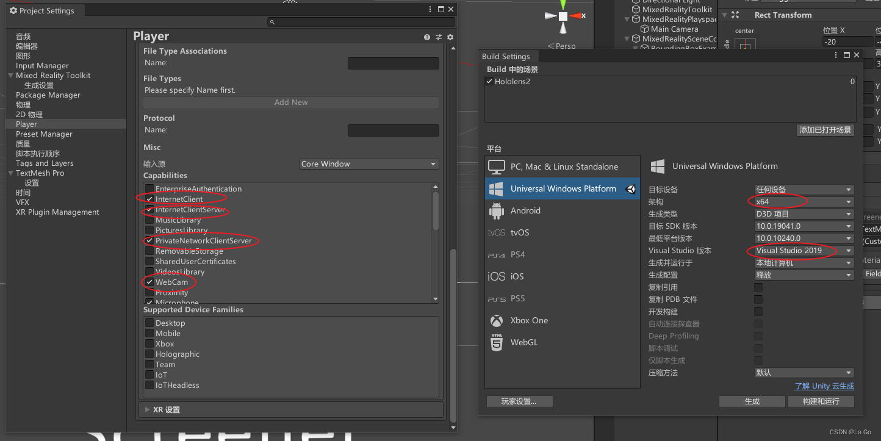This screenshot has height=441, width=881.
Task: Toggle EnterpriseAuthentication capability
Action: tap(149, 189)
